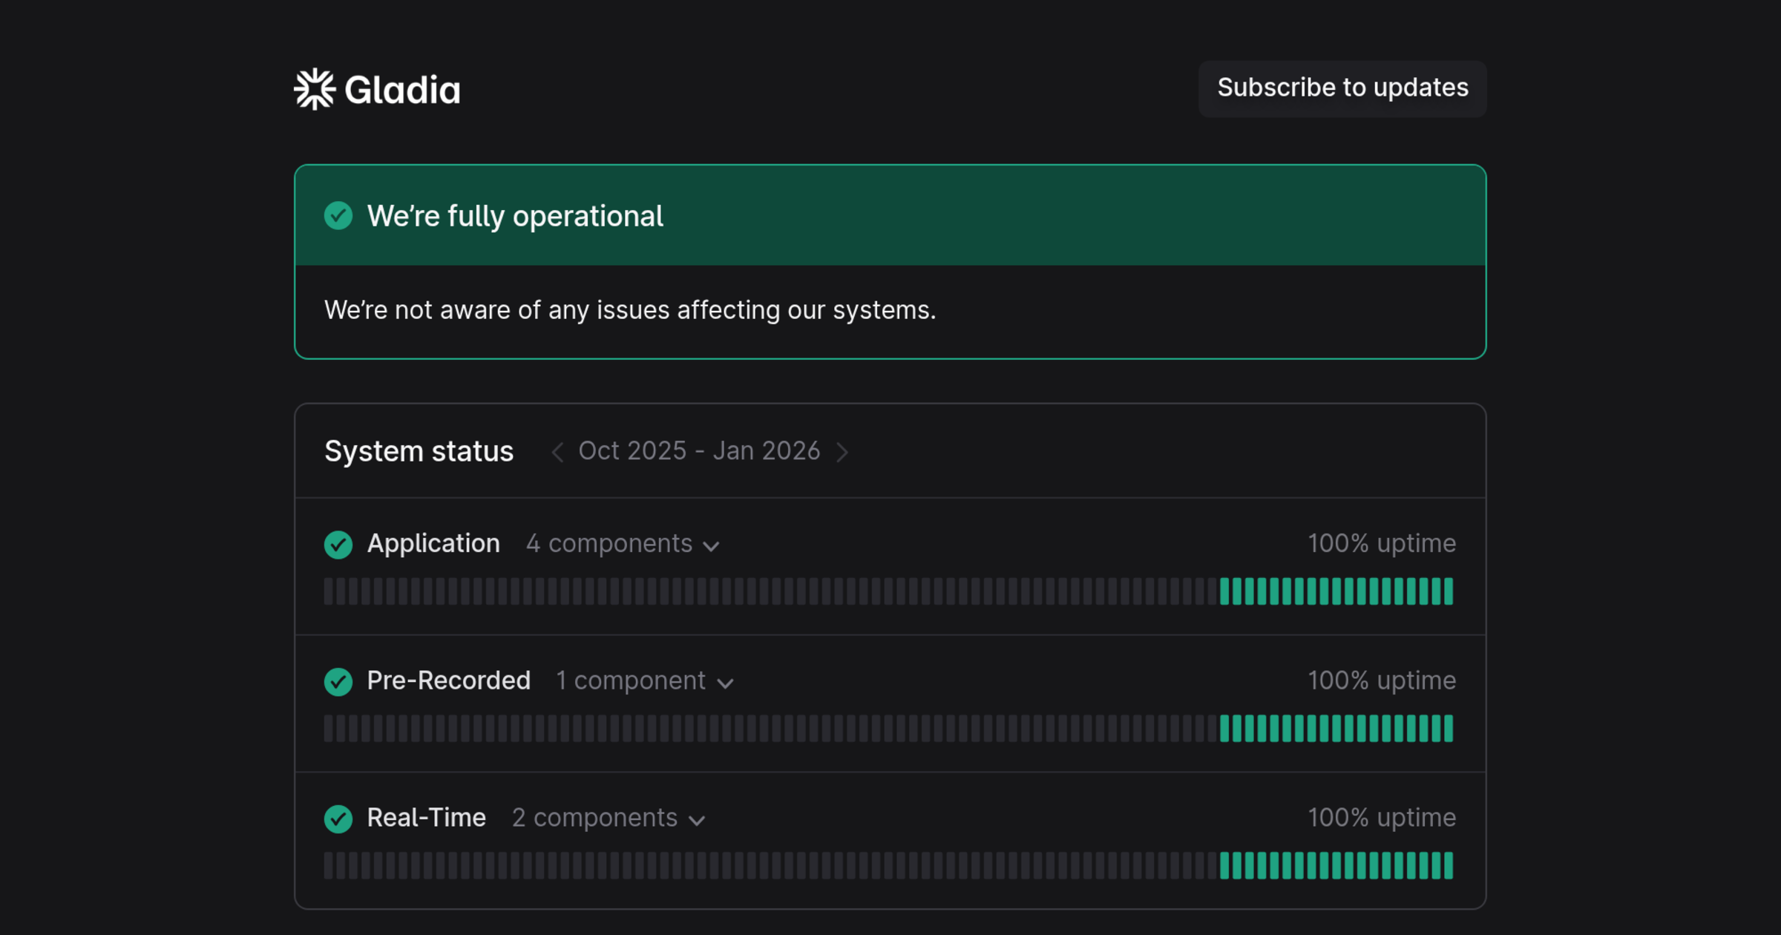Screen dimensions: 1781x935
Task: Click the Application status checkmark icon
Action: coord(338,544)
